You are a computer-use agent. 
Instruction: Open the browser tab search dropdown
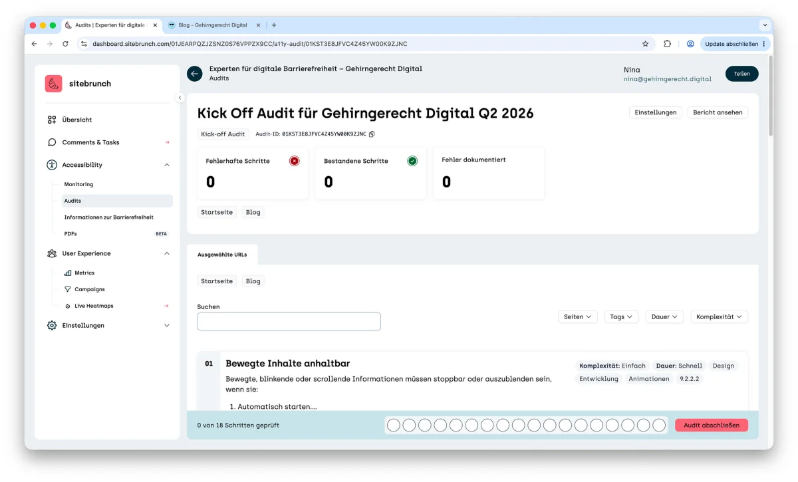(x=765, y=25)
